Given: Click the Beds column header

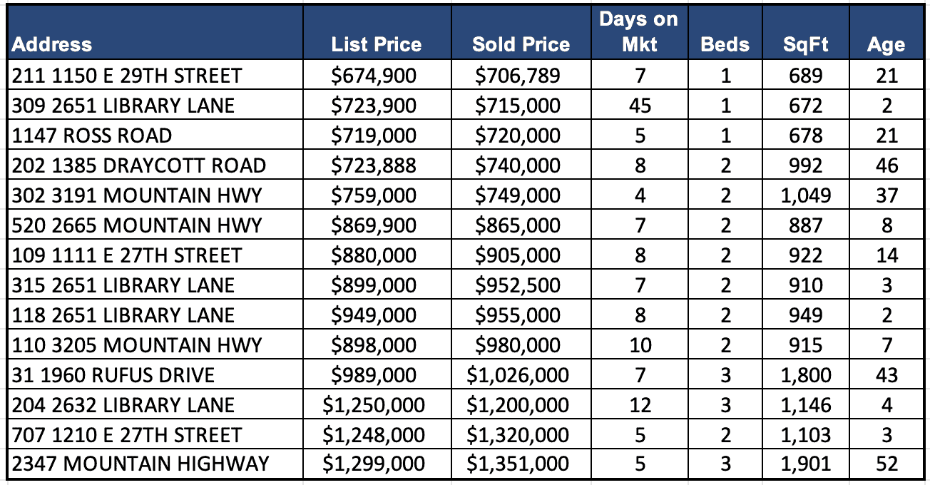Looking at the screenshot, I should [x=725, y=44].
